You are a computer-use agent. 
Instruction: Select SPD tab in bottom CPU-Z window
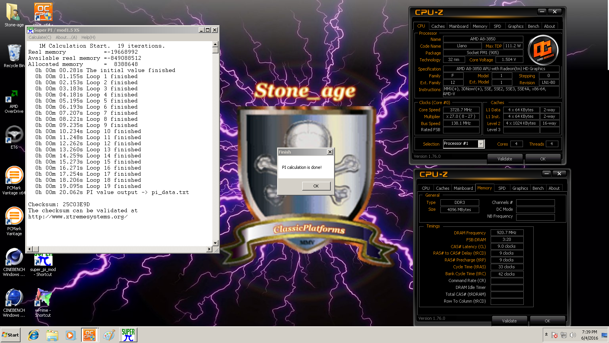point(502,188)
